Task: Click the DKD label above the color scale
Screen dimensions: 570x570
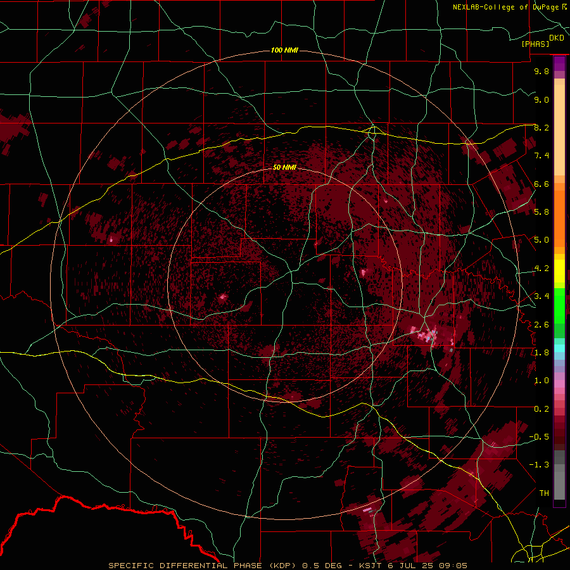Action: point(557,37)
